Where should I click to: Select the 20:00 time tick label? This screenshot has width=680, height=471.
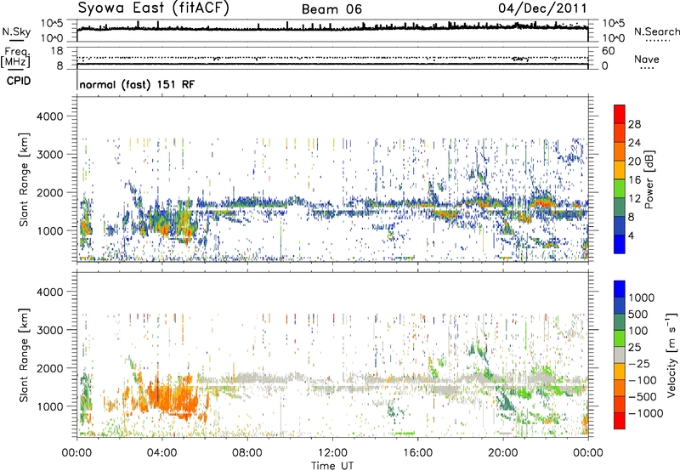click(503, 453)
